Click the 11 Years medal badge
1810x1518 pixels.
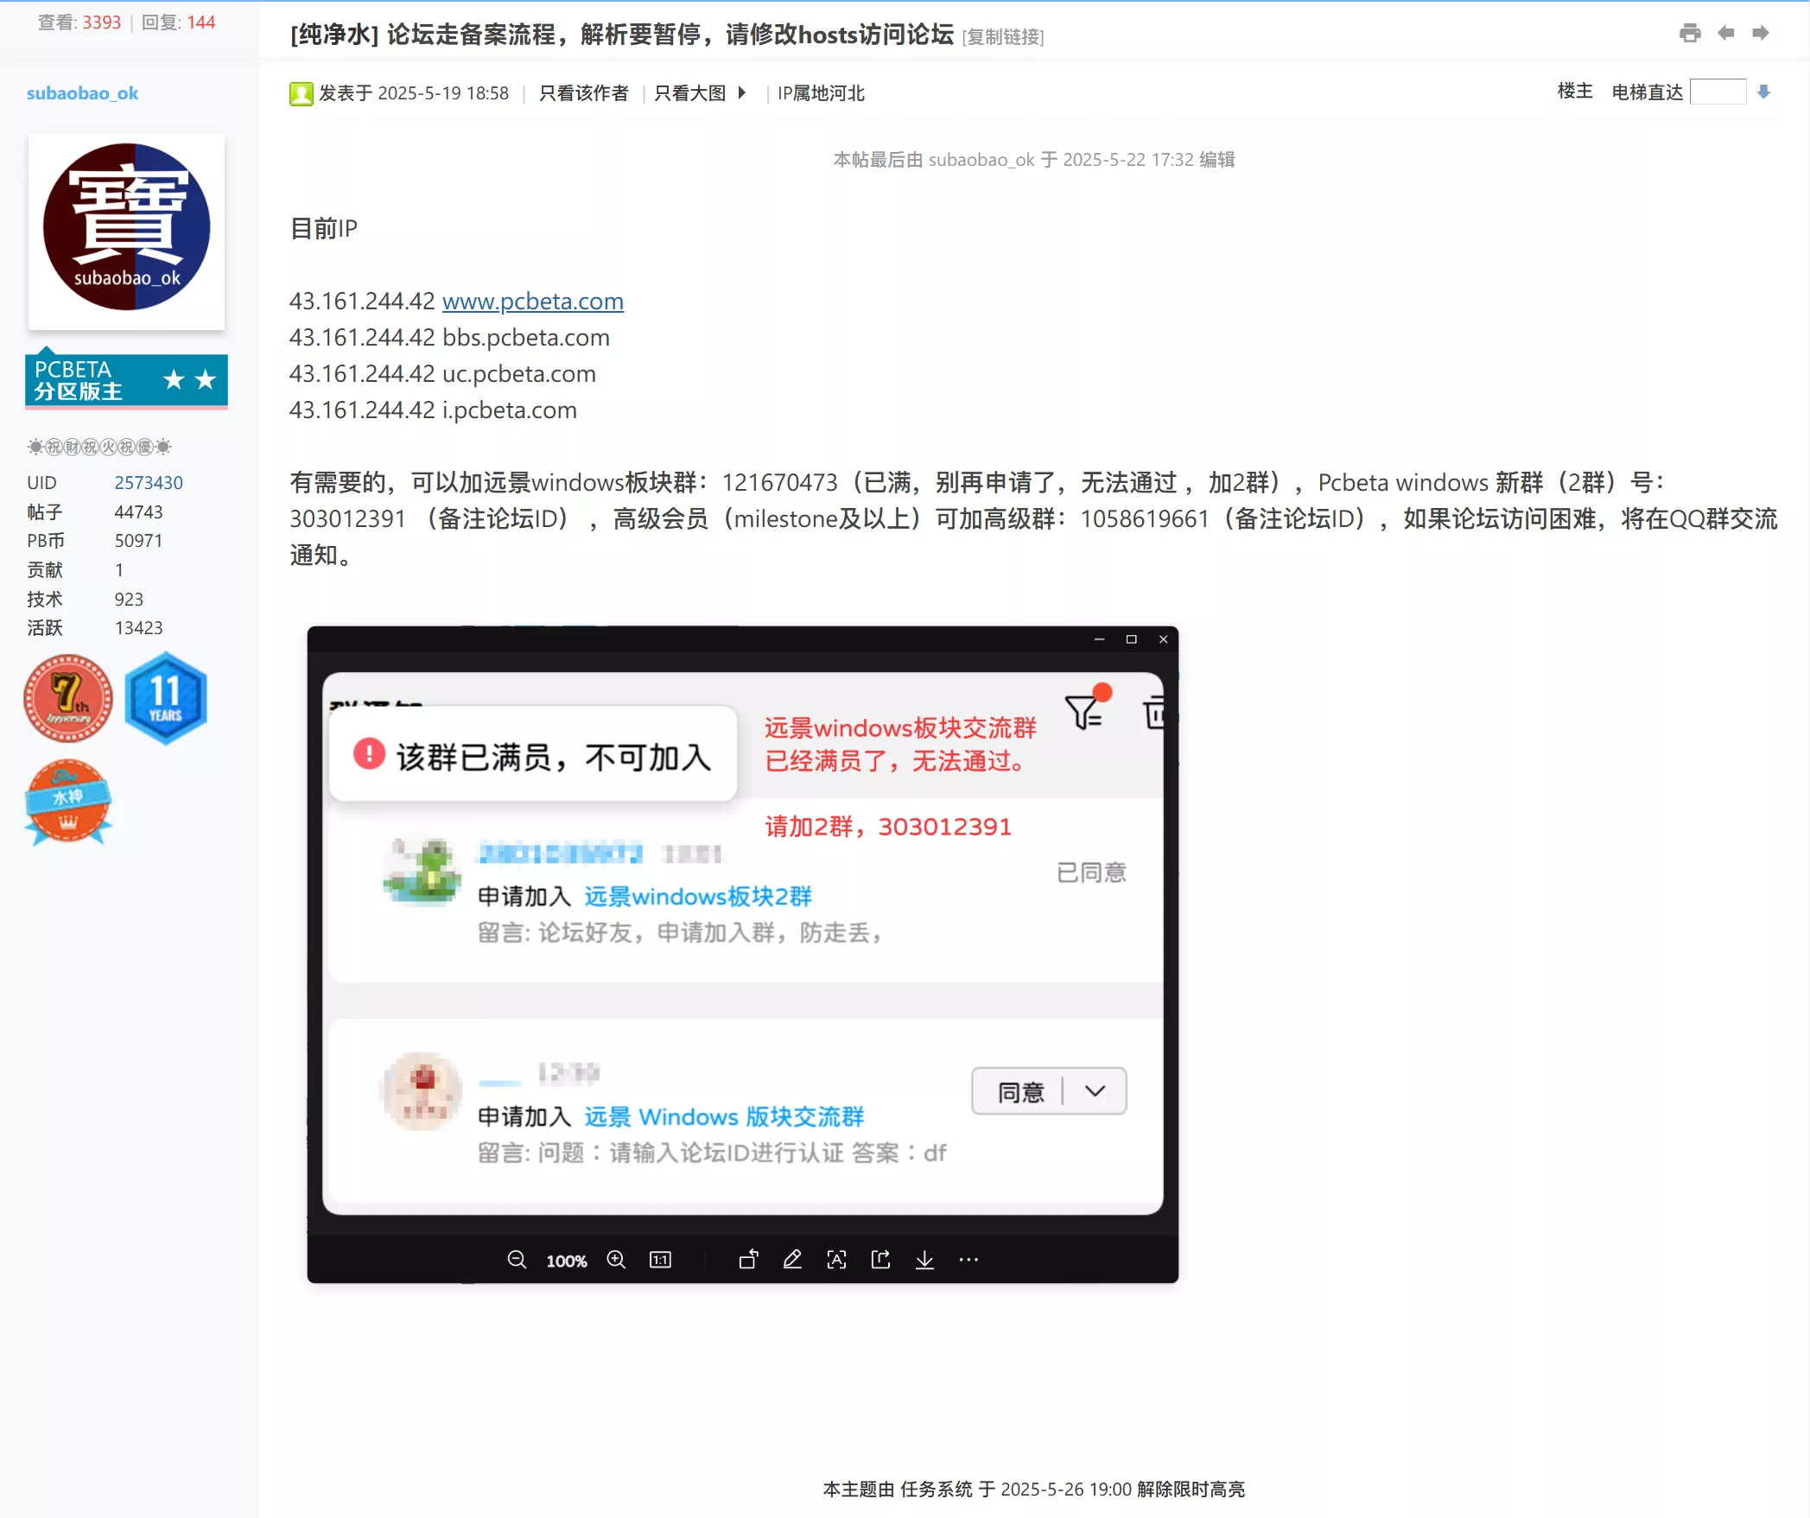[x=166, y=698]
